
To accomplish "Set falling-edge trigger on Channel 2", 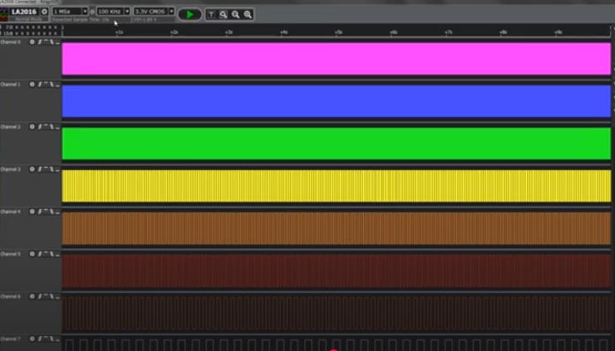I will [52, 126].
